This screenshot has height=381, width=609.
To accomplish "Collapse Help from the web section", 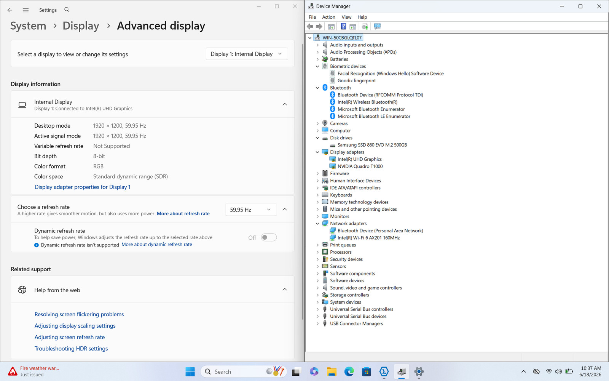I will [285, 290].
